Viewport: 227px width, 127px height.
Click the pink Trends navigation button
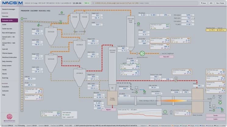(x=215, y=115)
